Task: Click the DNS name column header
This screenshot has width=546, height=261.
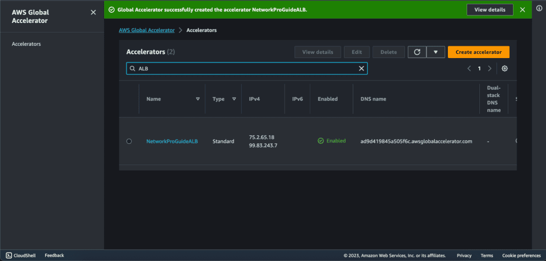Action: tap(373, 99)
